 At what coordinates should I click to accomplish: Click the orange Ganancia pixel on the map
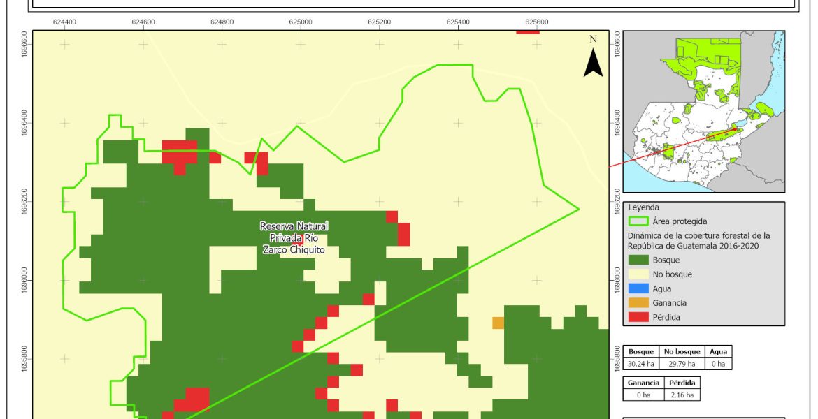498,323
